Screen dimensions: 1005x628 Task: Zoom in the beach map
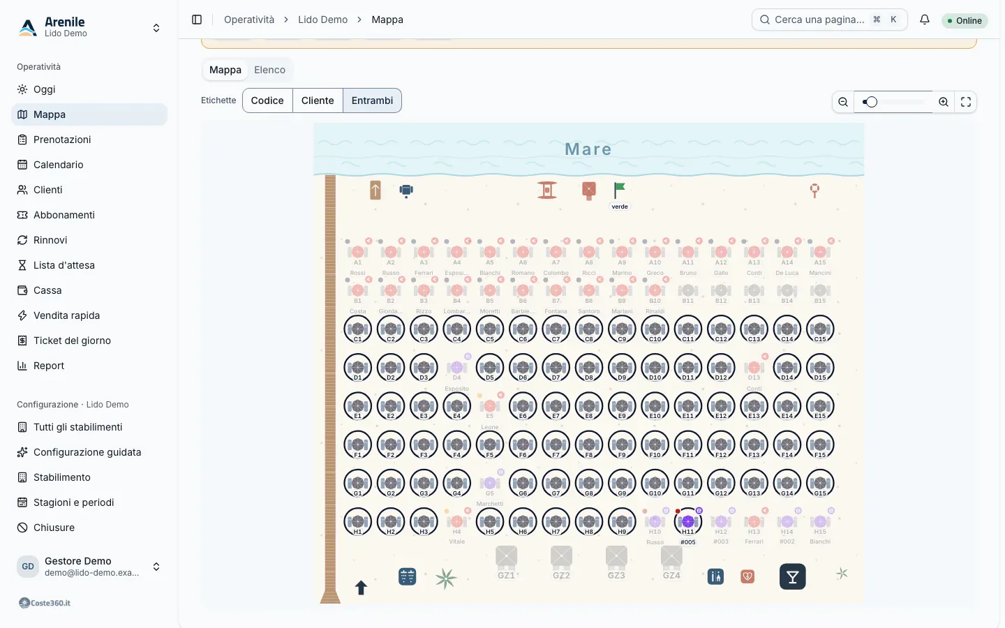pyautogui.click(x=944, y=102)
